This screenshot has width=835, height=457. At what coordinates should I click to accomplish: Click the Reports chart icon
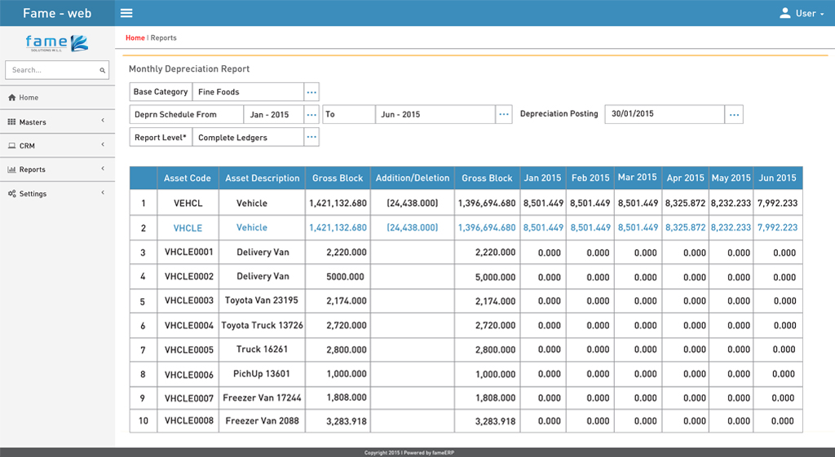click(x=11, y=169)
